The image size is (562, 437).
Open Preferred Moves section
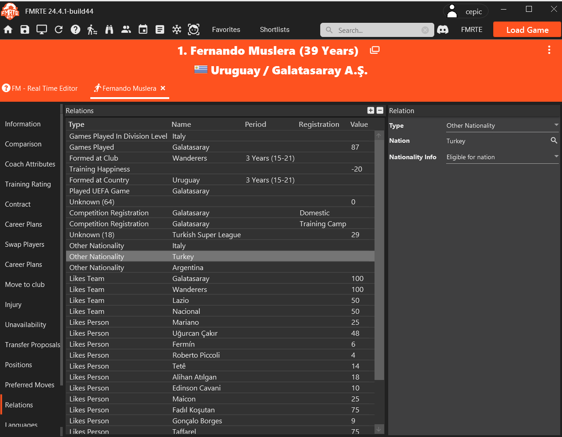(30, 385)
